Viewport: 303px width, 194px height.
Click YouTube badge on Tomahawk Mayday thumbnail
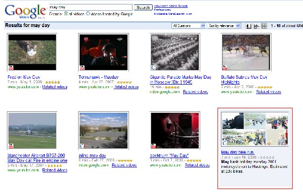click(x=82, y=67)
